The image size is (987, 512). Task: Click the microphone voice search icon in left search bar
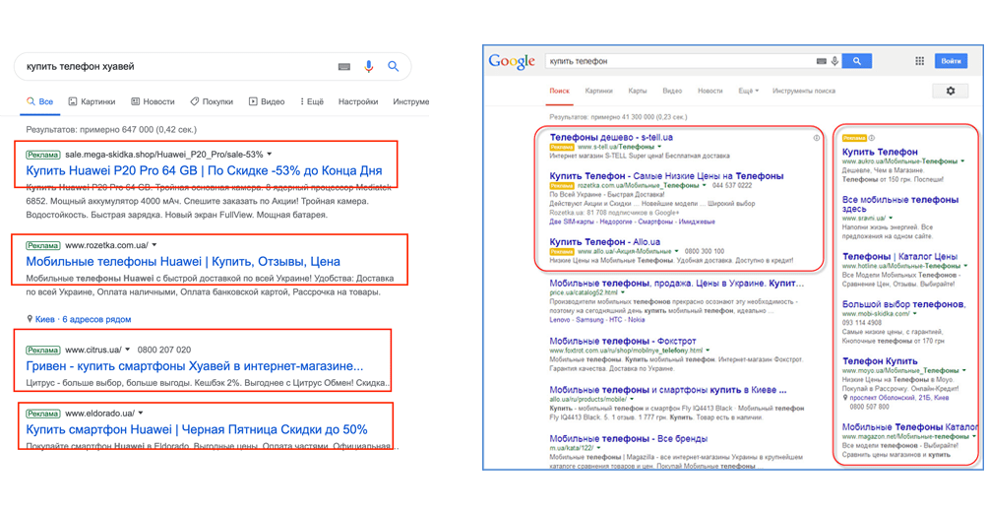369,67
